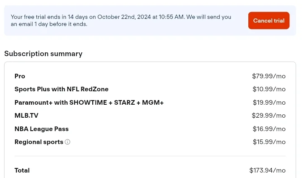The width and height of the screenshot is (302, 178).
Task: Click the $29.99/mo MLB.TV price
Action: (268, 116)
